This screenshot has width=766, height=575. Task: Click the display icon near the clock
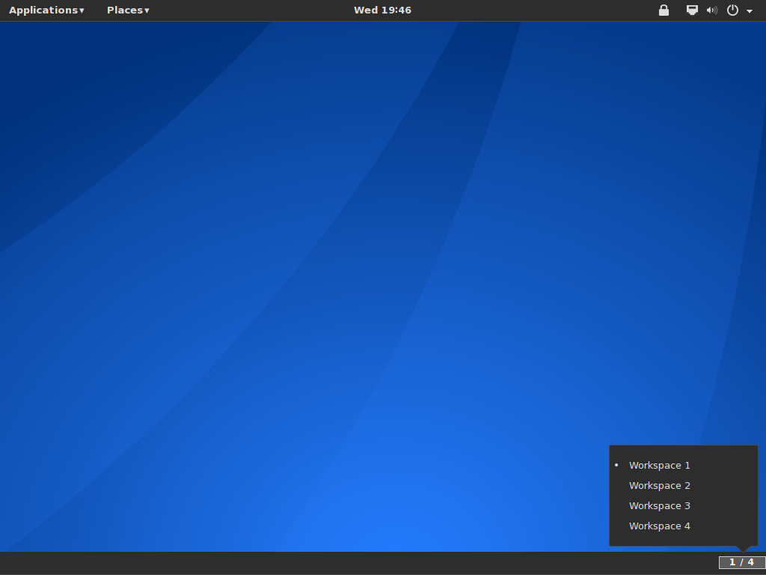690,10
